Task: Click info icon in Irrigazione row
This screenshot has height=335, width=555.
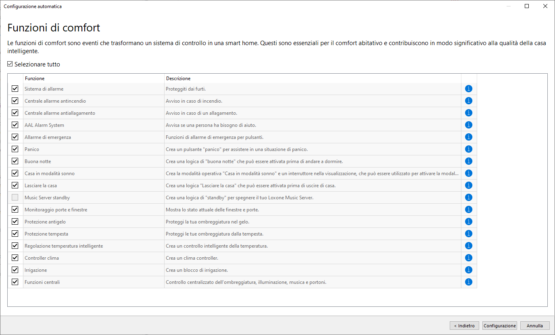Action: pos(468,270)
